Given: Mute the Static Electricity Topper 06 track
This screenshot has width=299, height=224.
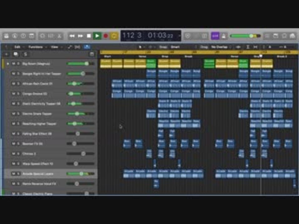Looking at the screenshot, I should [13, 104].
